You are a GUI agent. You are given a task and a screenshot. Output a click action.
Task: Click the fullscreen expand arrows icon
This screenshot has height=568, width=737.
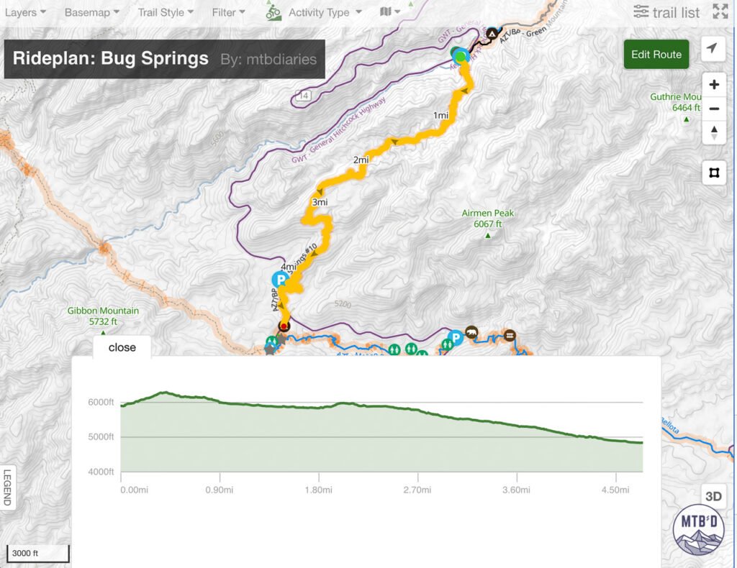pyautogui.click(x=719, y=12)
